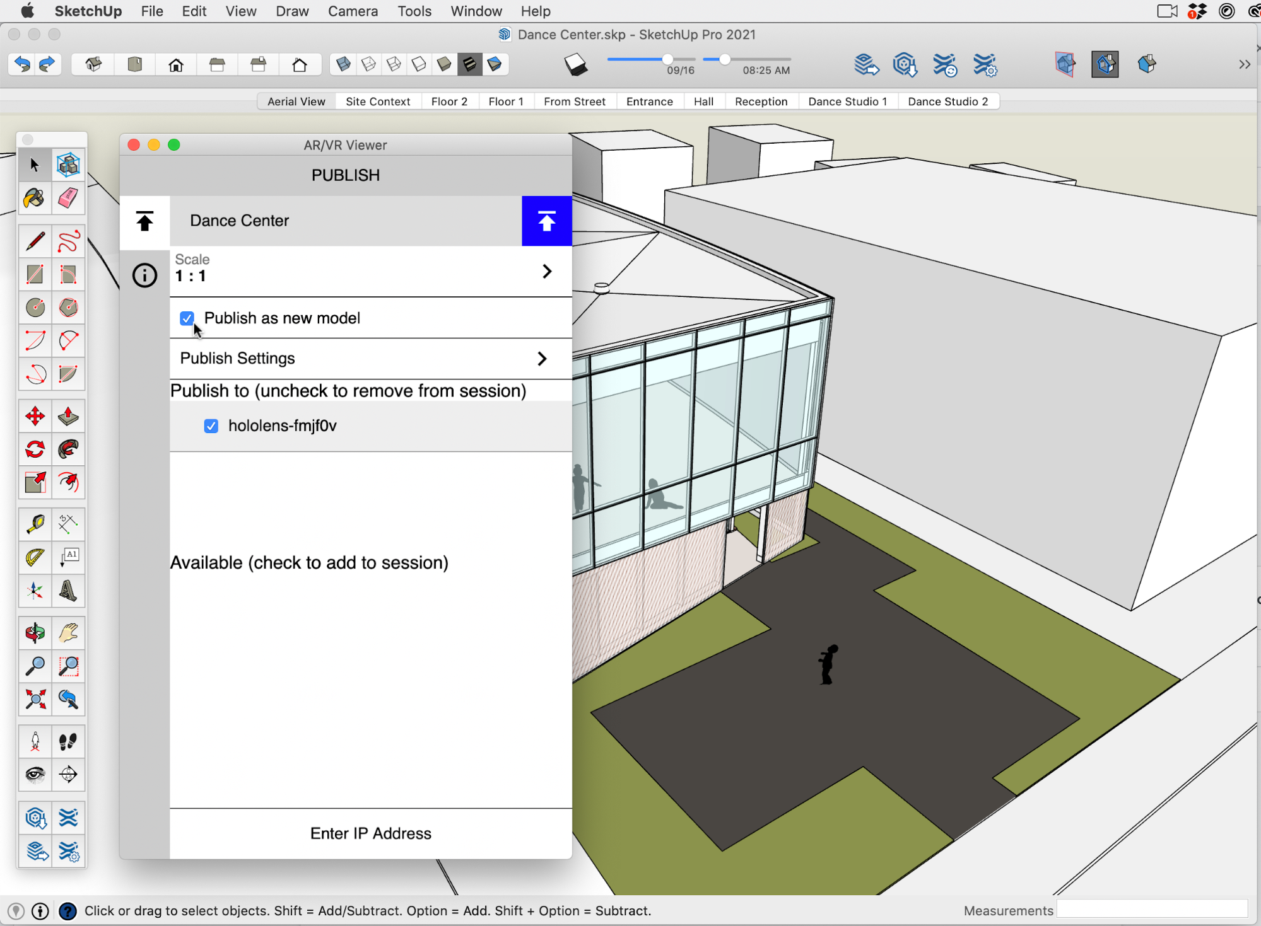
Task: Select the Orbit tool
Action: [x=35, y=633]
